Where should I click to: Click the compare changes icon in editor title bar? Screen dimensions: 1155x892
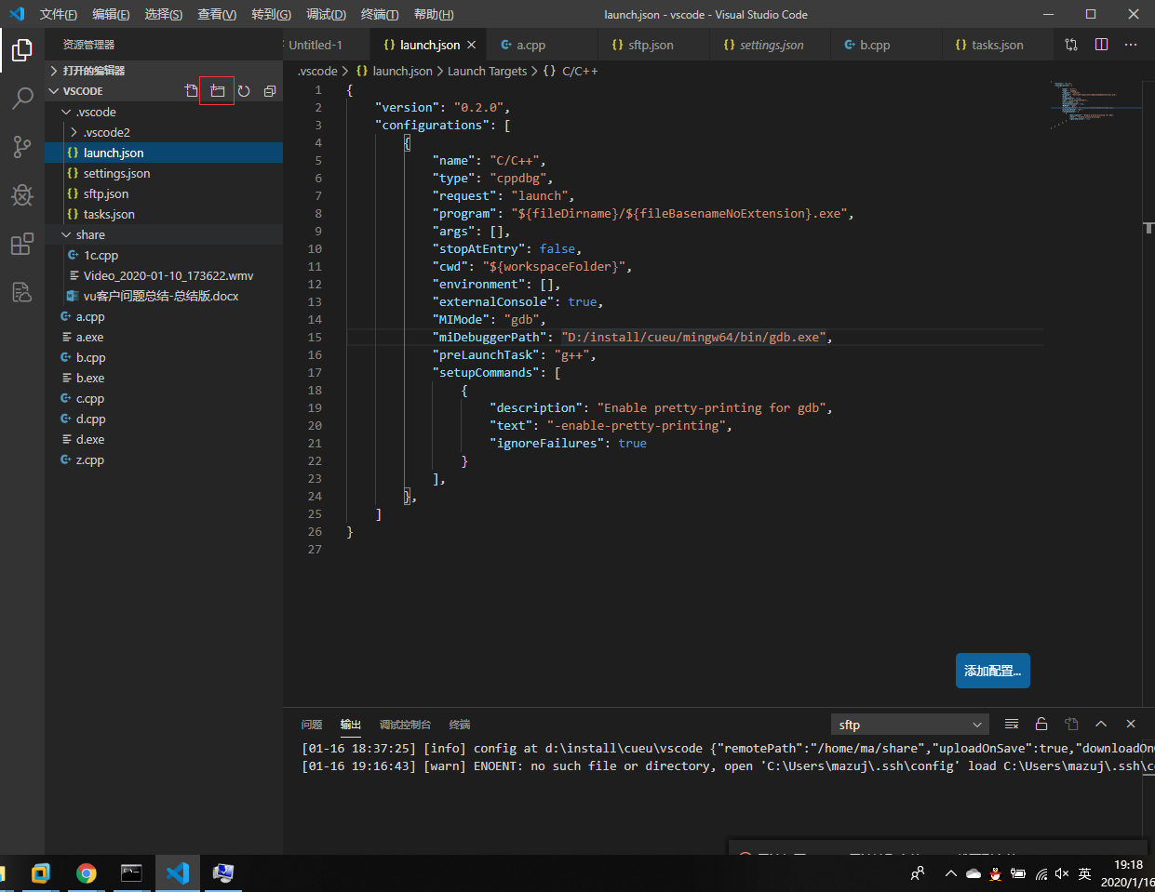pyautogui.click(x=1071, y=45)
